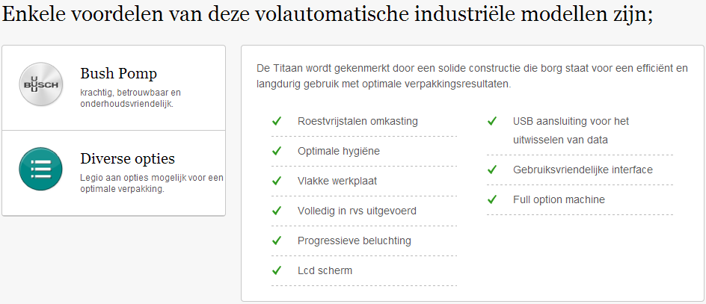Click the Volledig in rvs uitgevoerd item
The width and height of the screenshot is (706, 304).
(357, 211)
